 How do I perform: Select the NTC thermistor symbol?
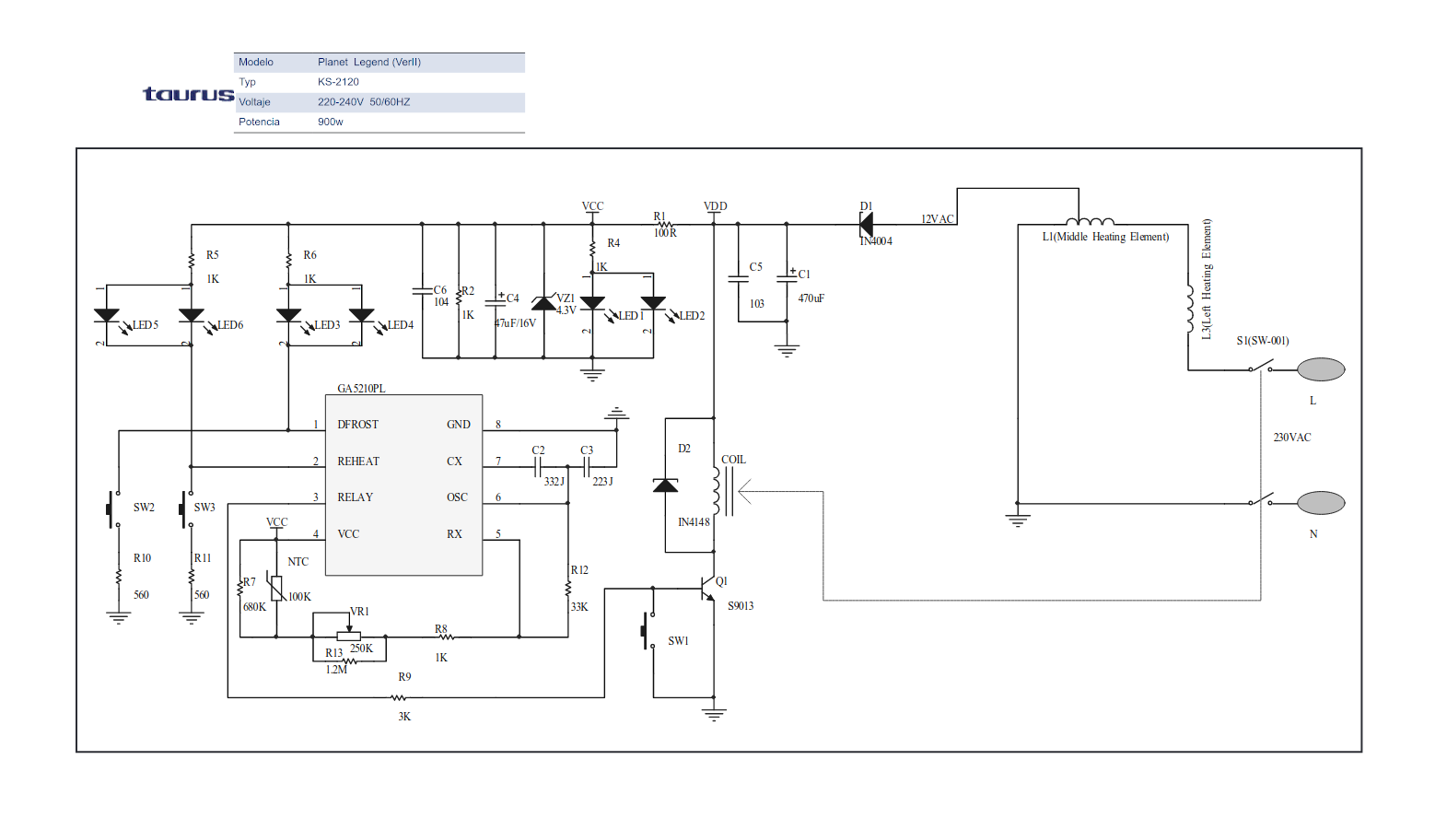click(x=275, y=587)
